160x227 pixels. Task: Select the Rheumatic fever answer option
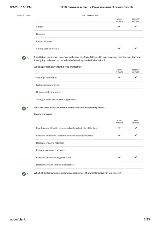click(x=44, y=41)
